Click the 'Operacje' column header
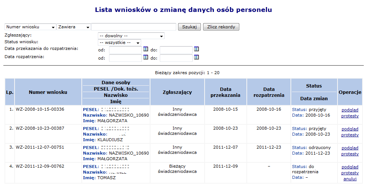Viewport: 367px width, 187px height. [350, 92]
